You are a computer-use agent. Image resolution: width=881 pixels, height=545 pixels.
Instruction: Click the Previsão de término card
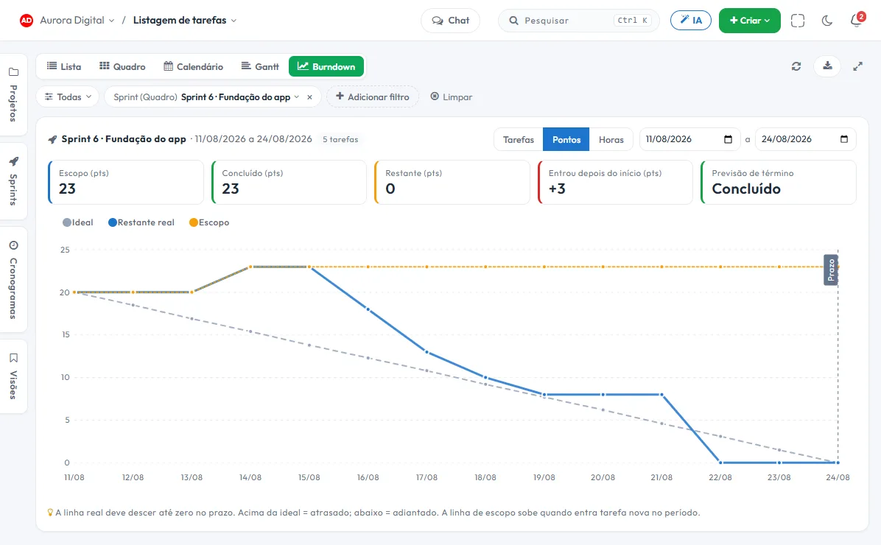[x=779, y=182]
